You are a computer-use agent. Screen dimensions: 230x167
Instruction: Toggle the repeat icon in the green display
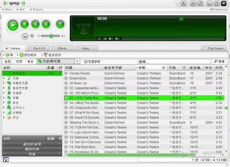click(99, 39)
